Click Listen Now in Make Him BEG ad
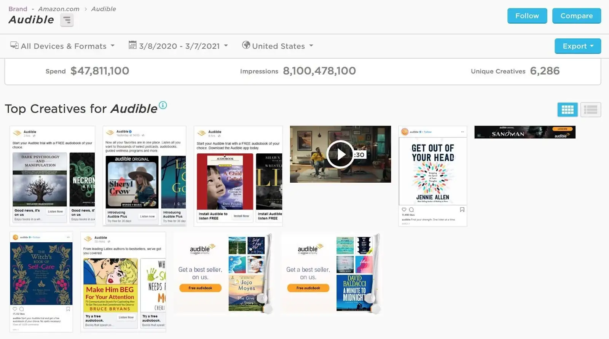 (126, 317)
